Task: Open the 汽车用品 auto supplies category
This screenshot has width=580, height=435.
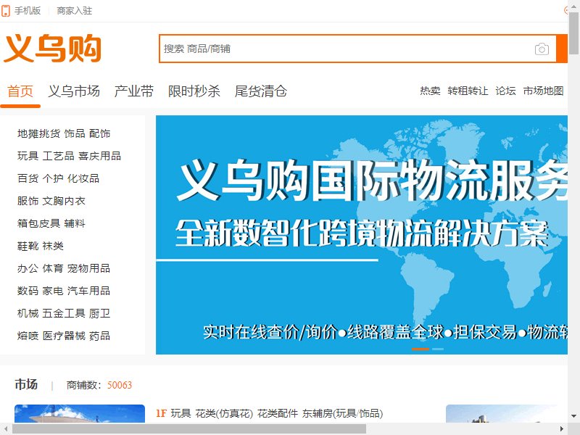Action: click(x=88, y=291)
